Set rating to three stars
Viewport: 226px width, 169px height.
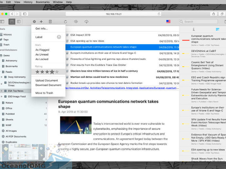[47, 72]
